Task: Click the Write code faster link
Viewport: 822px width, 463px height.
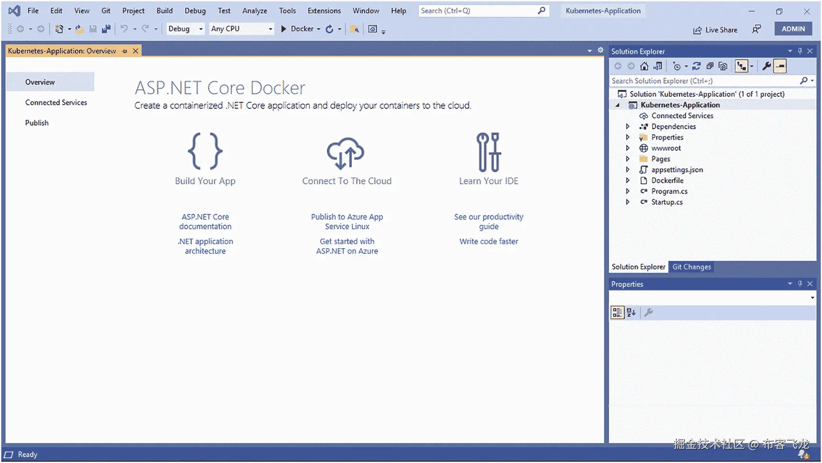Action: click(488, 242)
